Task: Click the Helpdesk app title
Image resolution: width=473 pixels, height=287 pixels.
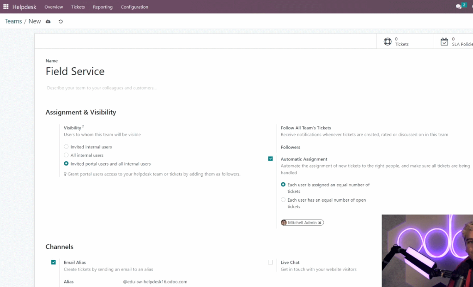Action: tap(24, 6)
